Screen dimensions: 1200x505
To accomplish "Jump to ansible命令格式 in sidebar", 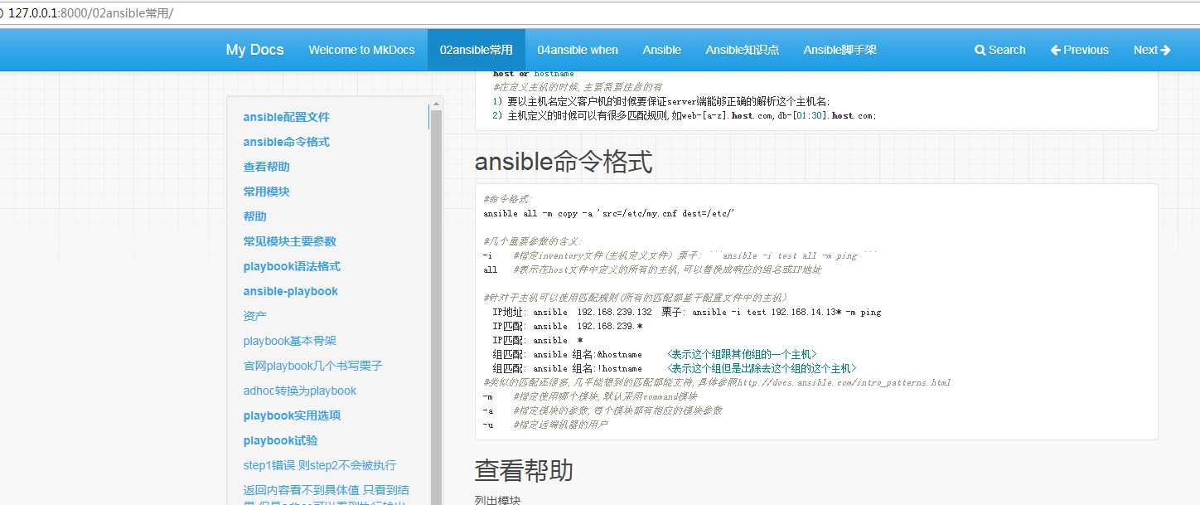I will click(286, 142).
